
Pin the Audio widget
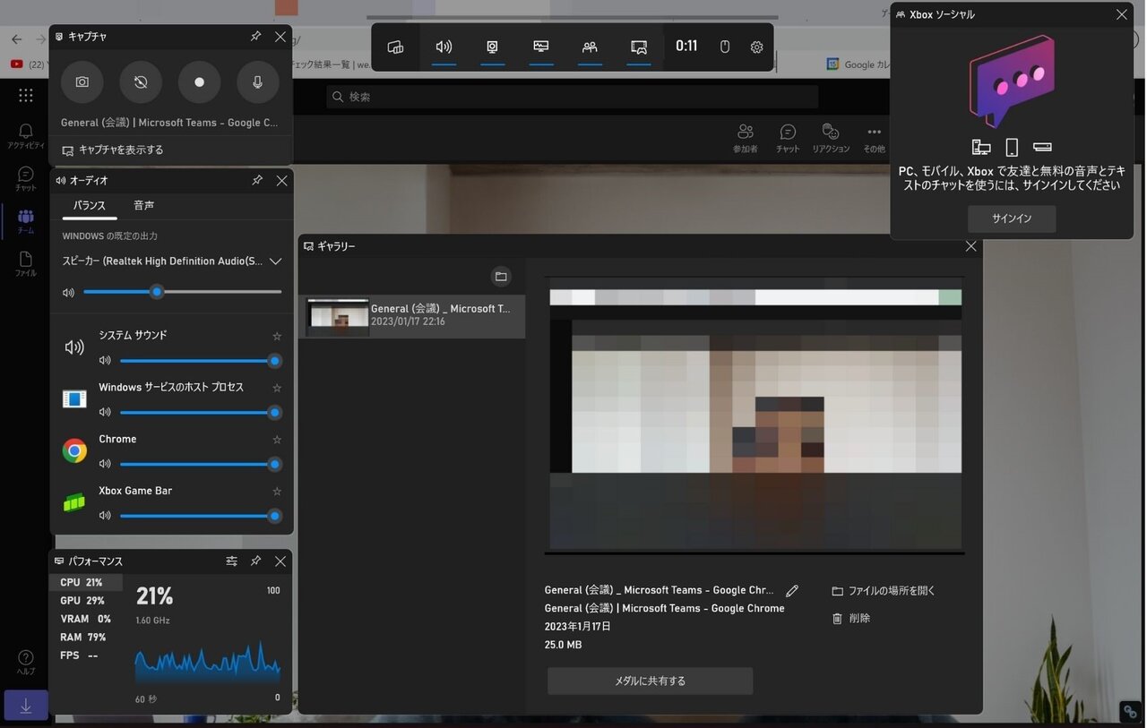tap(256, 181)
